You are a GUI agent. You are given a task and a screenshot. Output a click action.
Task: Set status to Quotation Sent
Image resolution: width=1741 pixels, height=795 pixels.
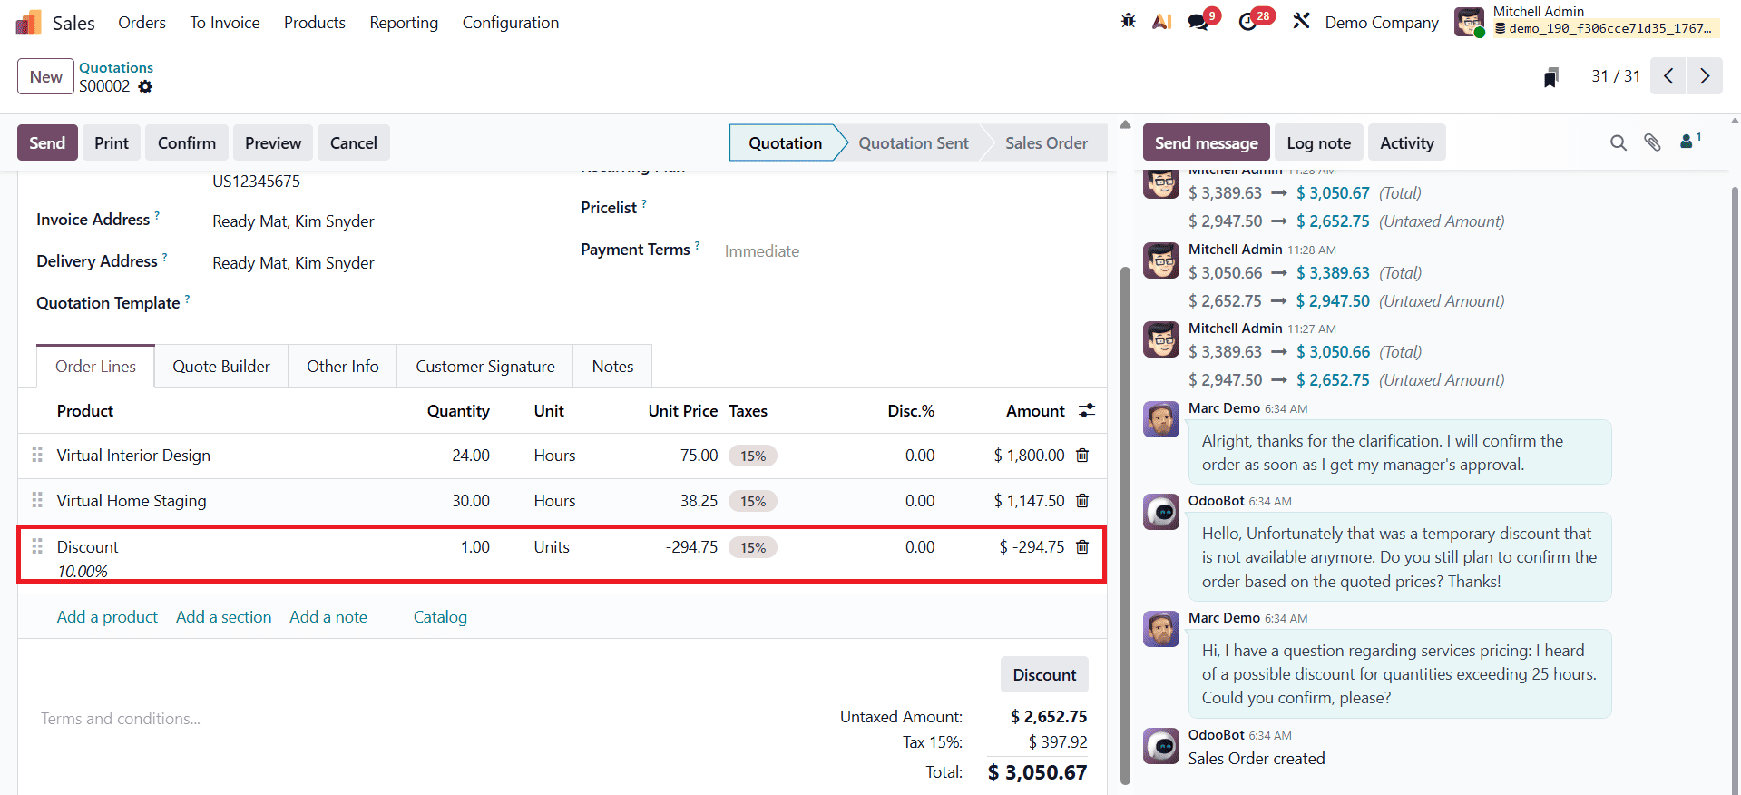pos(914,143)
